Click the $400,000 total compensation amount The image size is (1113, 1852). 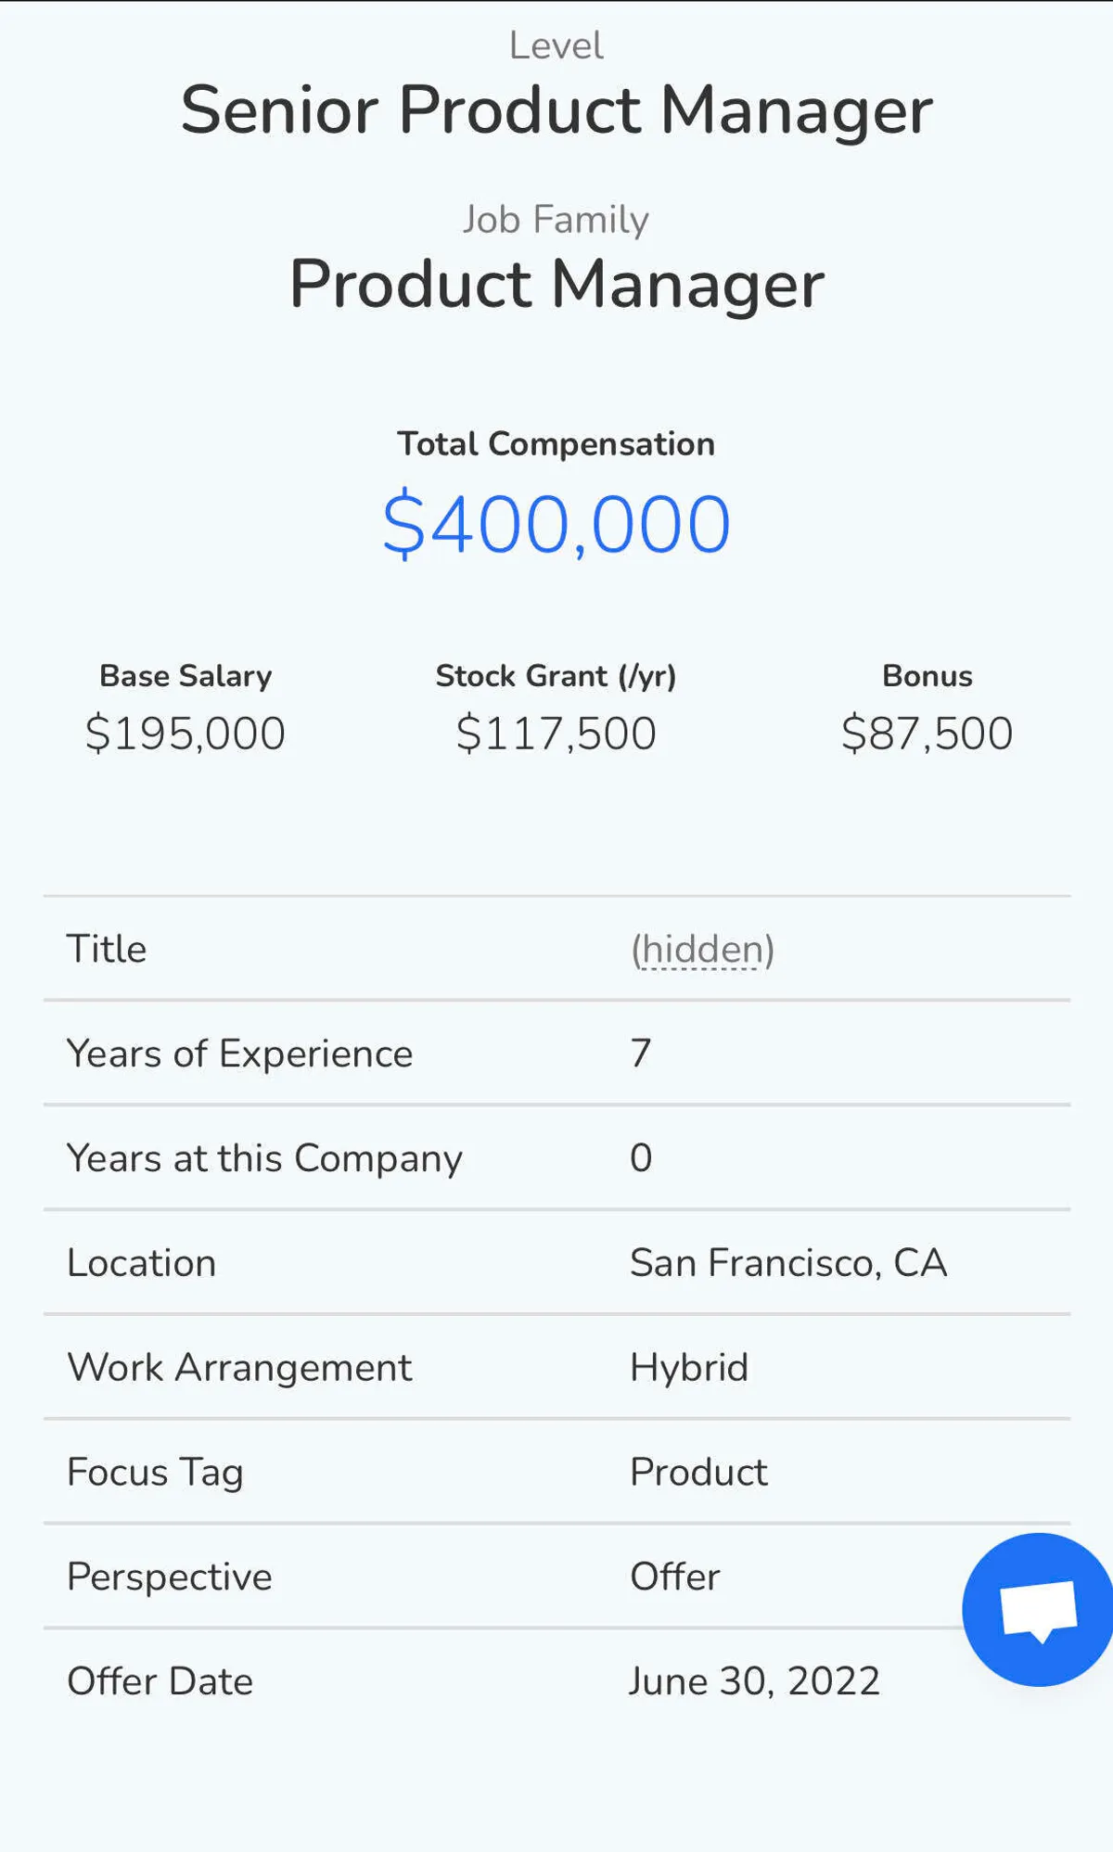pyautogui.click(x=556, y=525)
